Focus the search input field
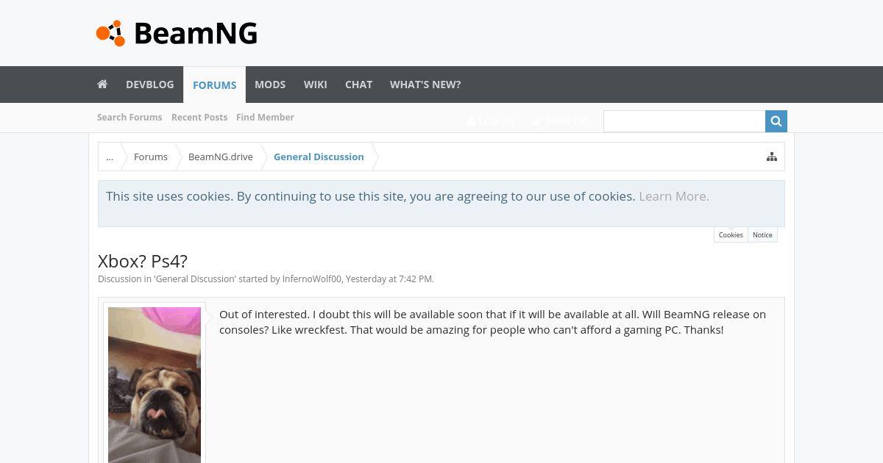This screenshot has width=883, height=463. coord(684,121)
